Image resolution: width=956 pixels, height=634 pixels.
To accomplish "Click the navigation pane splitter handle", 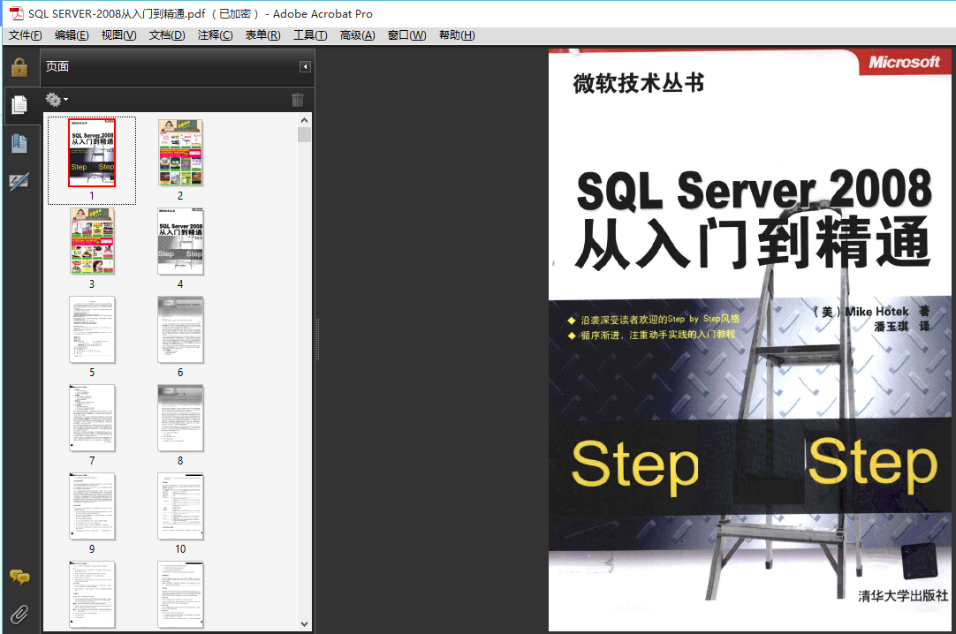I will click(x=317, y=340).
